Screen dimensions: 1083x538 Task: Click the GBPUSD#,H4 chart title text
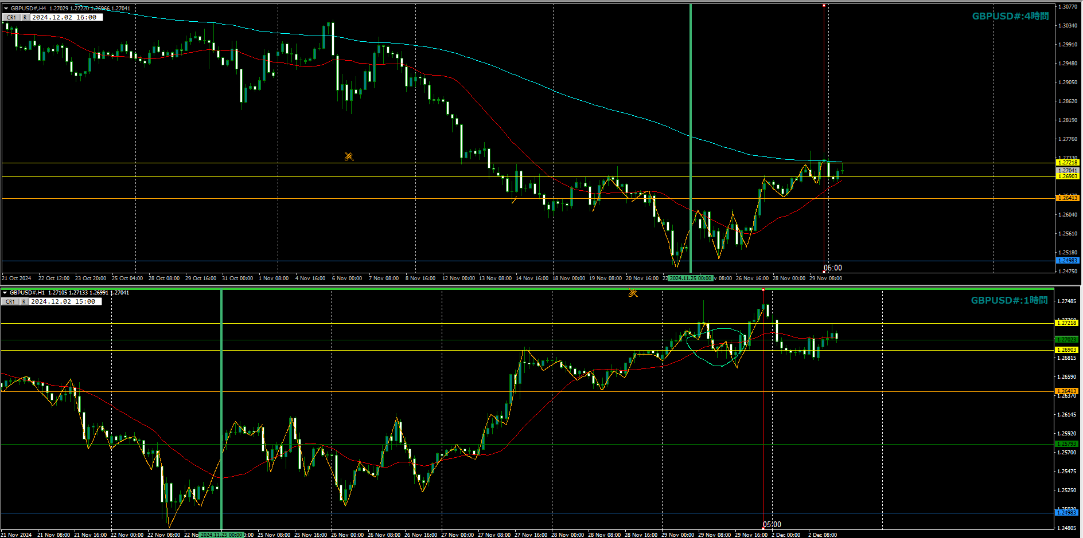[x=29, y=9]
